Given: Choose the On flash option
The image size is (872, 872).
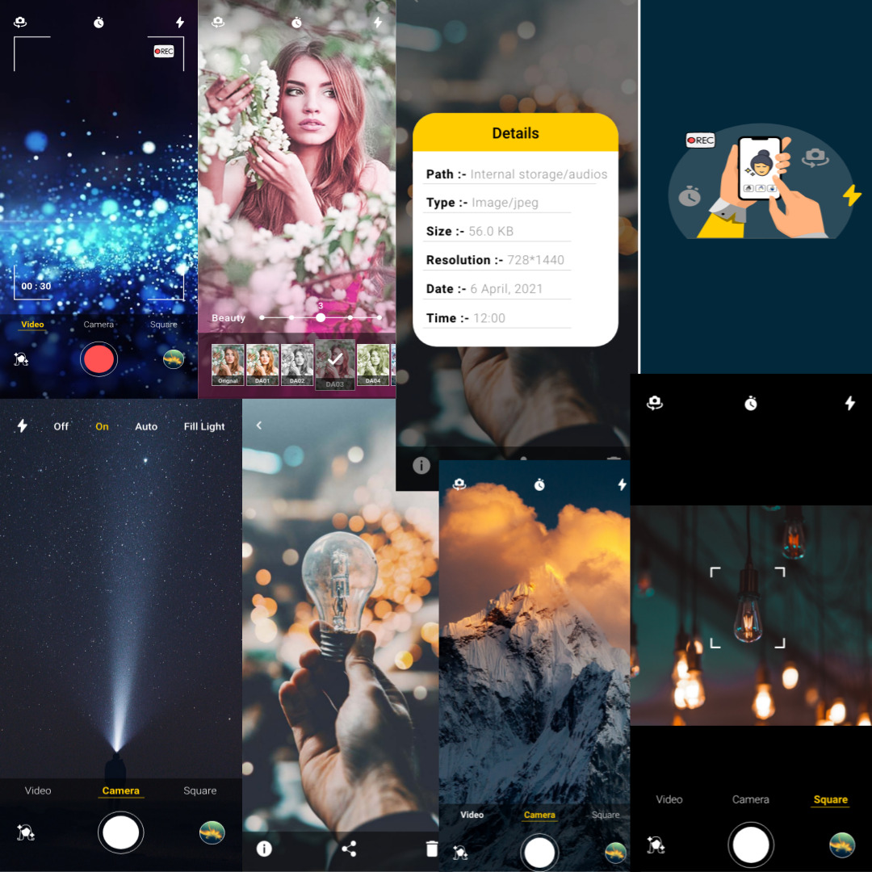Looking at the screenshot, I should pos(102,426).
